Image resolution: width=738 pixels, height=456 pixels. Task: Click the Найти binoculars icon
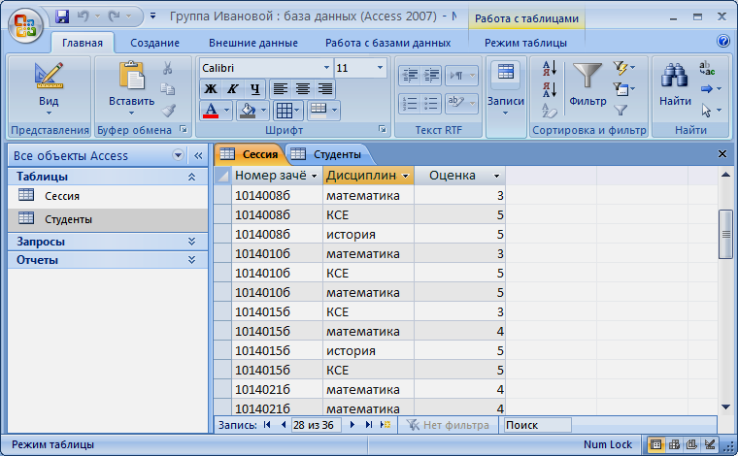pos(675,76)
